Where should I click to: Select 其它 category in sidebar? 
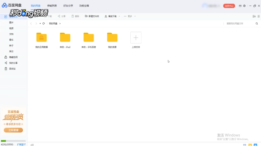[11, 51]
